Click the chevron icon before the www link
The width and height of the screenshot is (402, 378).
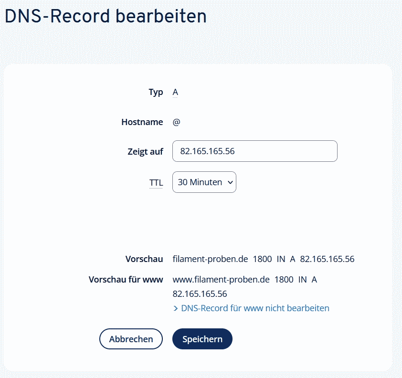176,308
